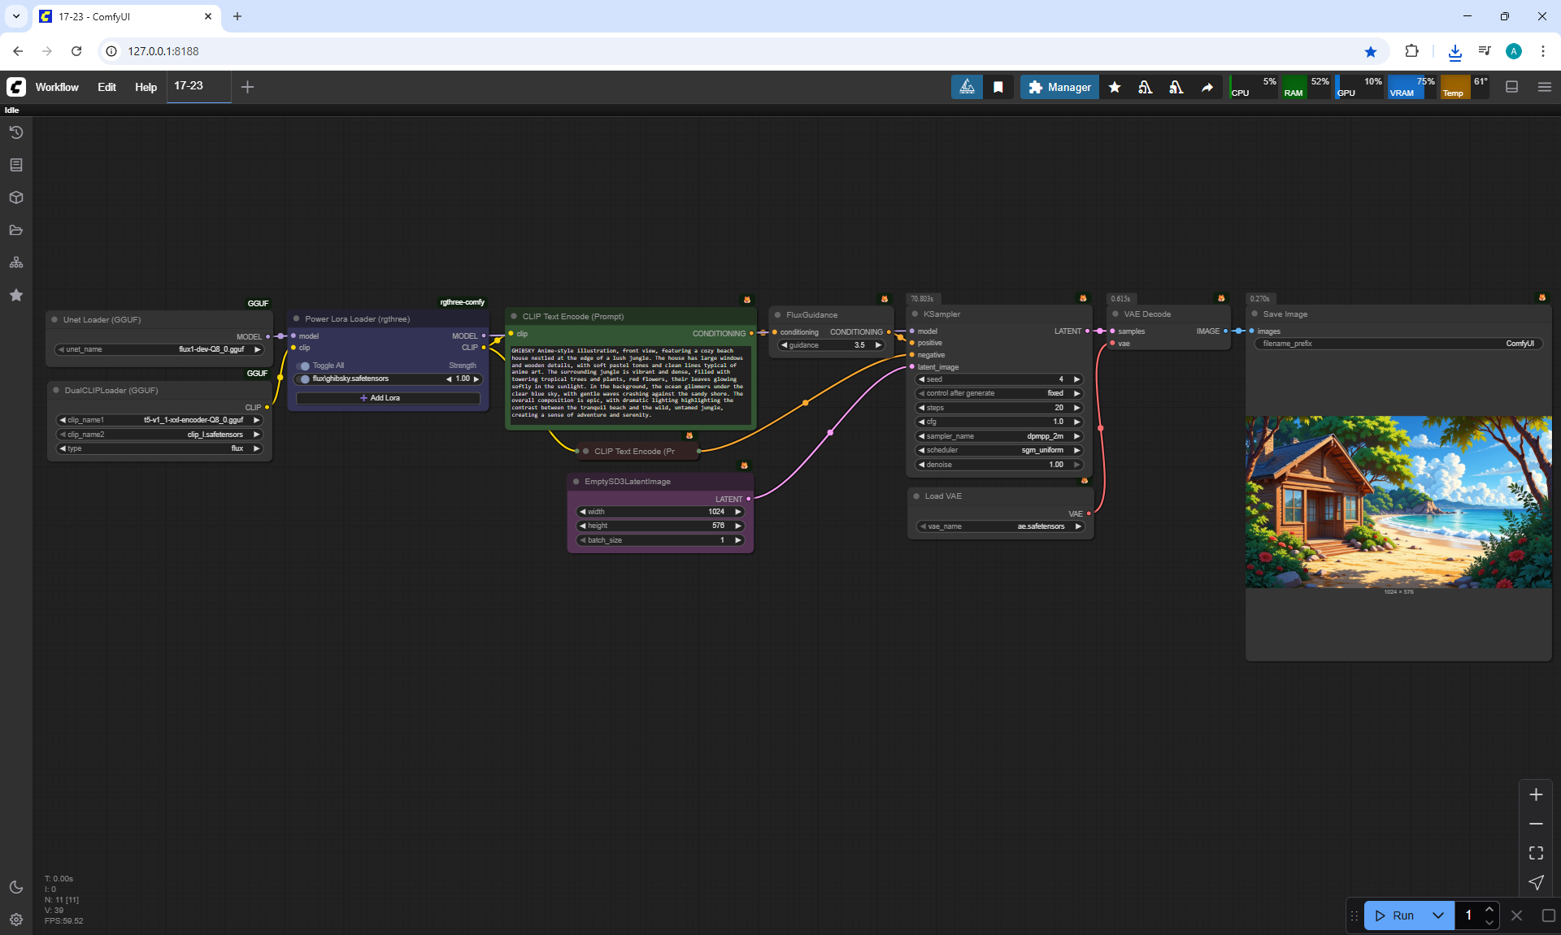Open the Workflow menu
This screenshot has height=935, width=1561.
point(57,87)
